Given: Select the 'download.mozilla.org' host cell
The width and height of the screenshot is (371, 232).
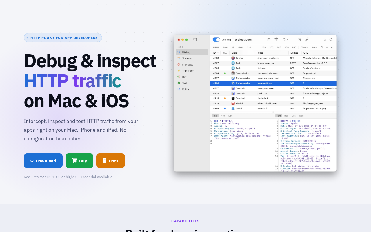Looking at the screenshot, I should [x=268, y=58].
